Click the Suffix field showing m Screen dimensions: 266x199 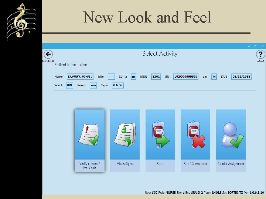[133, 77]
